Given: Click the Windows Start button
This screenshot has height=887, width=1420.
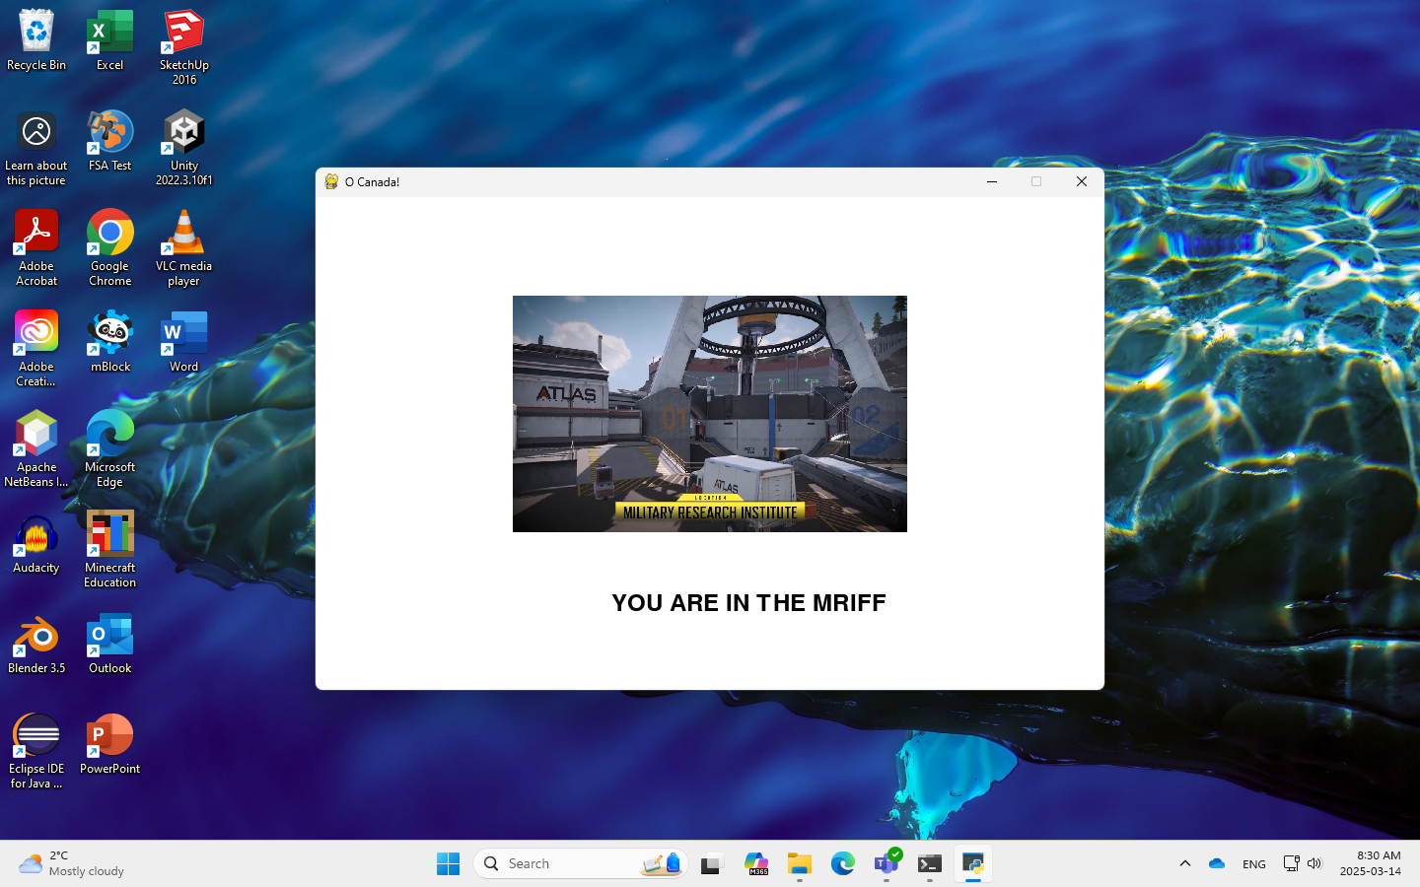Looking at the screenshot, I should [448, 863].
